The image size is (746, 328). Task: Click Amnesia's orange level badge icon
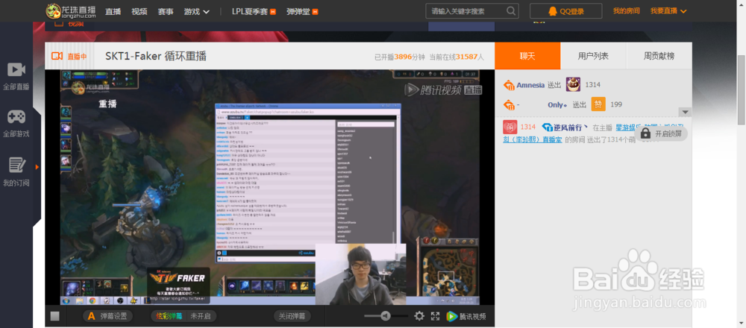coord(509,85)
